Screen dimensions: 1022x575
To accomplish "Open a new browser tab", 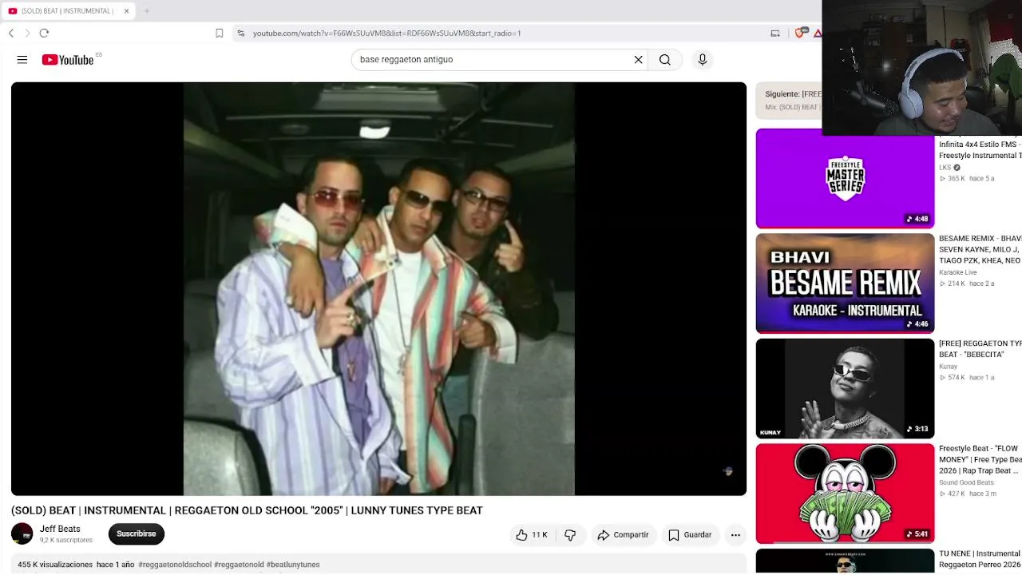I will click(x=147, y=11).
